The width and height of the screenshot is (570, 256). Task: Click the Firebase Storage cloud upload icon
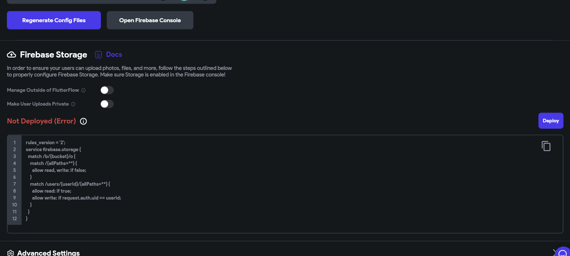[12, 55]
